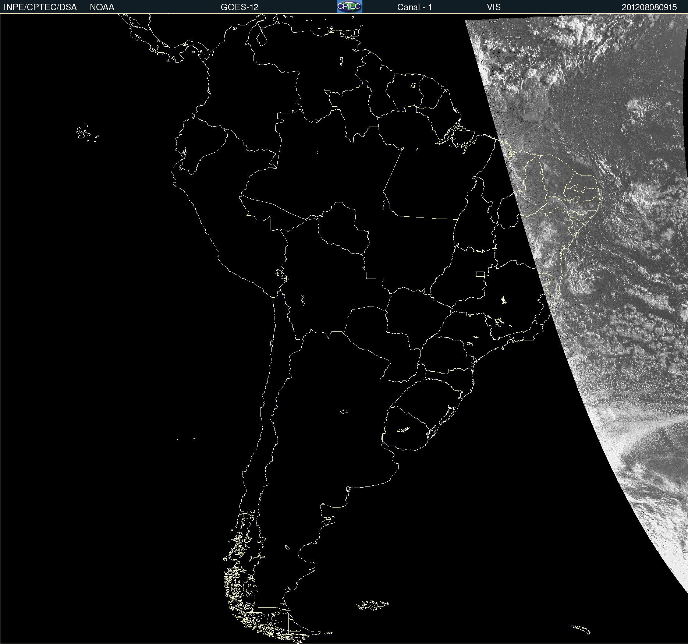Click the GOES-12 satellite label
Image resolution: width=688 pixels, height=644 pixels.
coord(240,7)
